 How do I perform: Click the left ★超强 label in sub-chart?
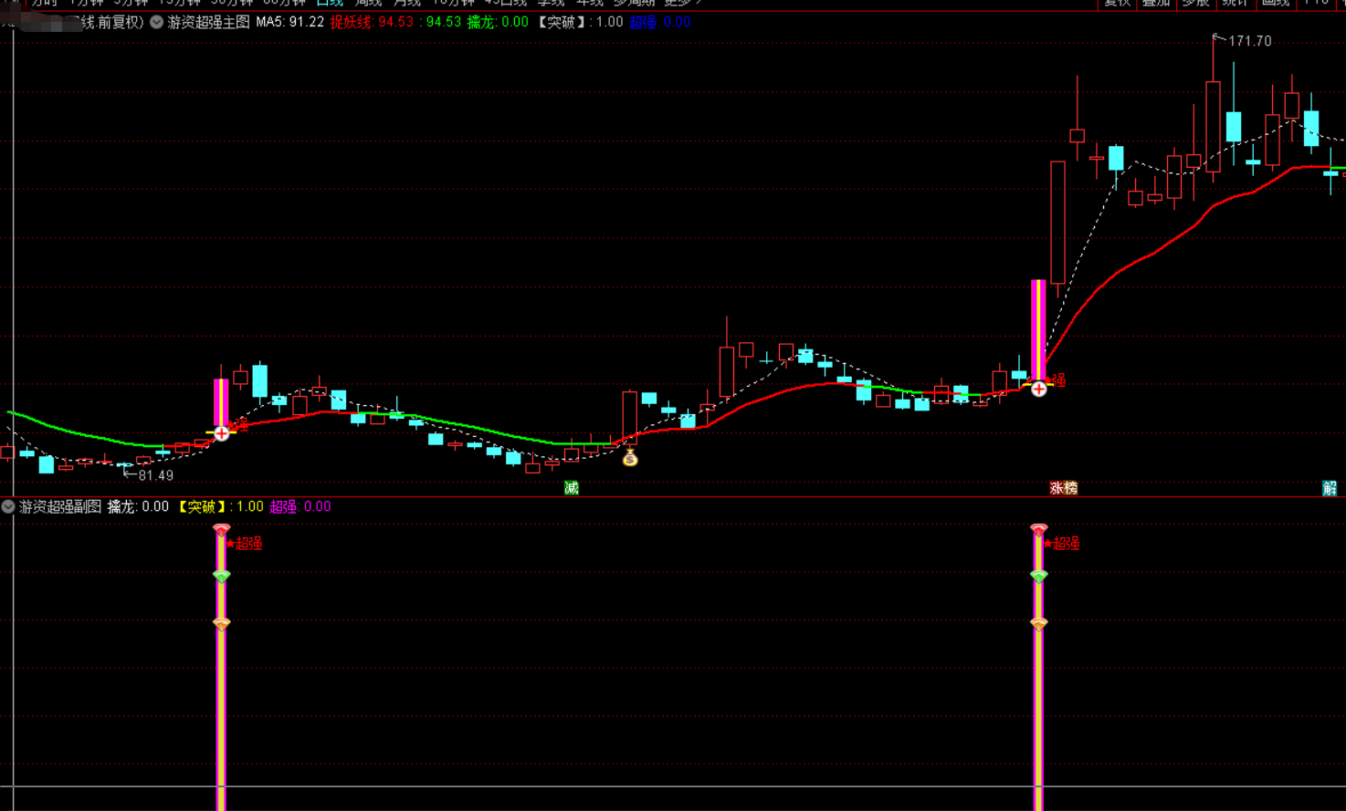[246, 544]
